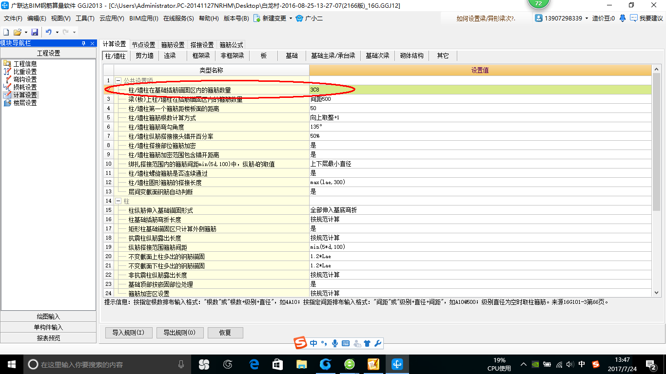Close the 模块导航栏 panel
The image size is (666, 374).
tap(93, 43)
